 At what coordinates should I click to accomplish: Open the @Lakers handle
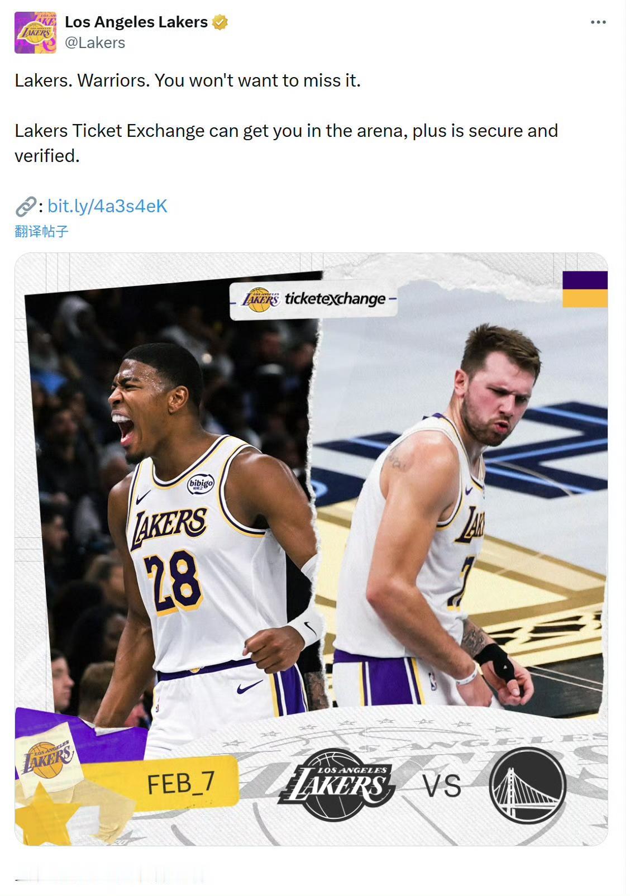[x=95, y=43]
